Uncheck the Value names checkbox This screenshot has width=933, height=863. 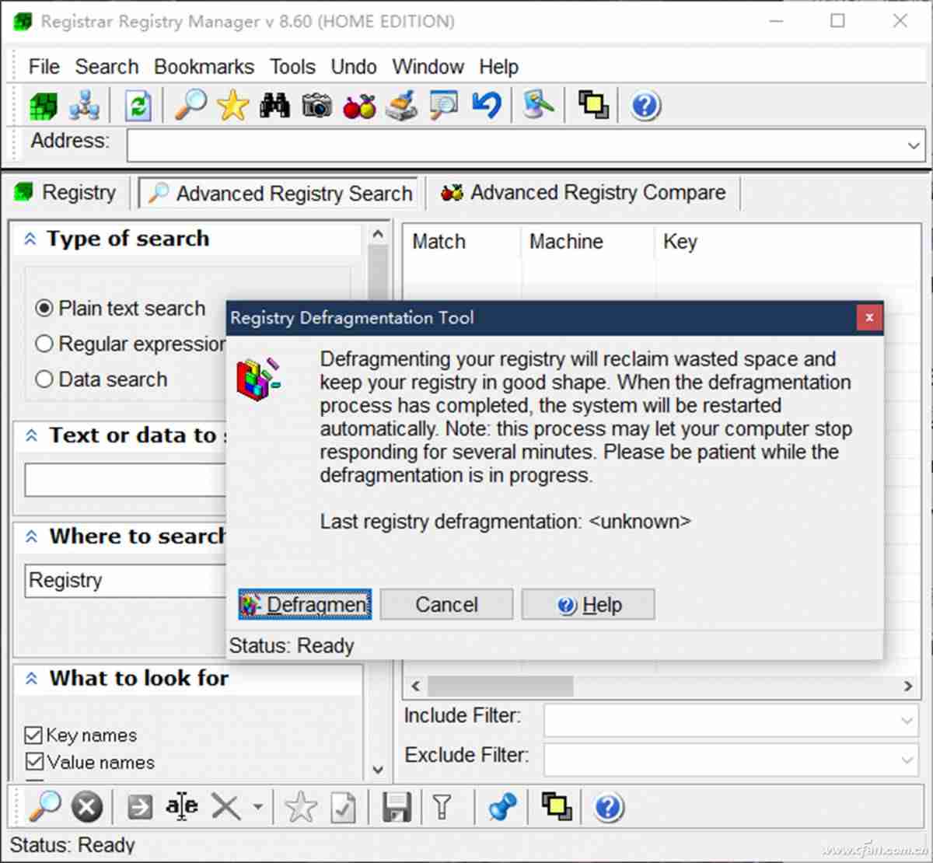33,762
